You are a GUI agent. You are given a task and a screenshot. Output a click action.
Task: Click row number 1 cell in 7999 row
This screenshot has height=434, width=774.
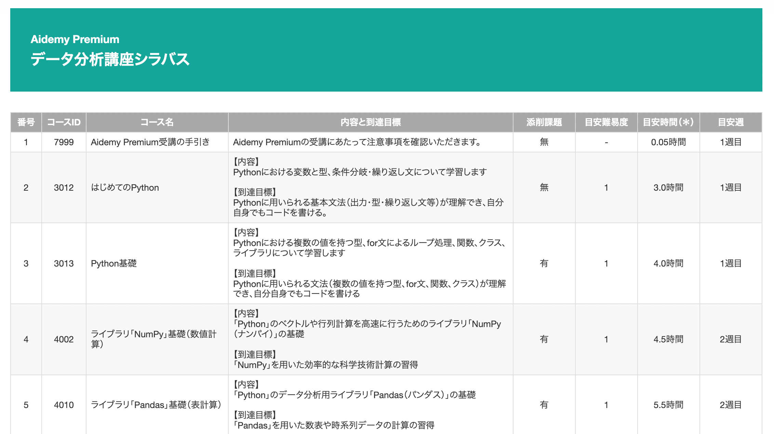pos(26,142)
